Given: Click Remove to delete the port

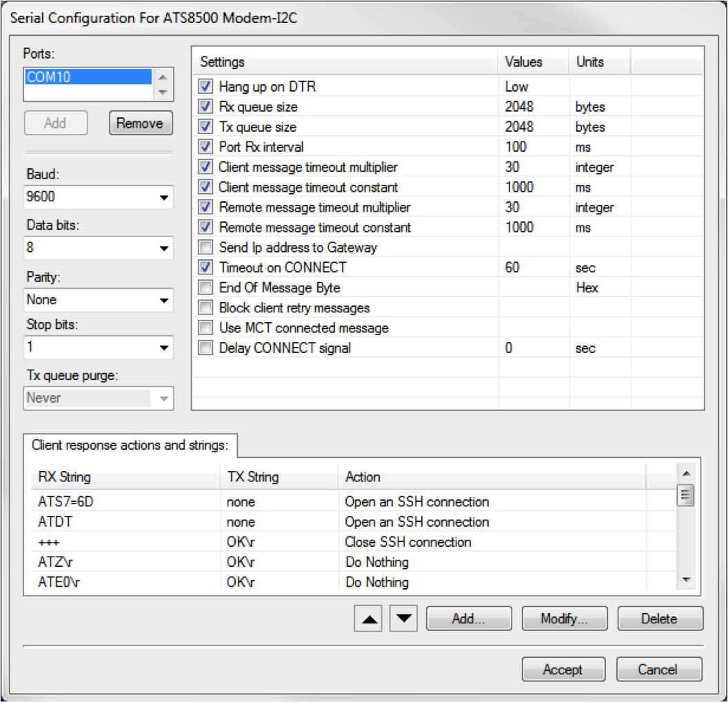Looking at the screenshot, I should tap(140, 123).
